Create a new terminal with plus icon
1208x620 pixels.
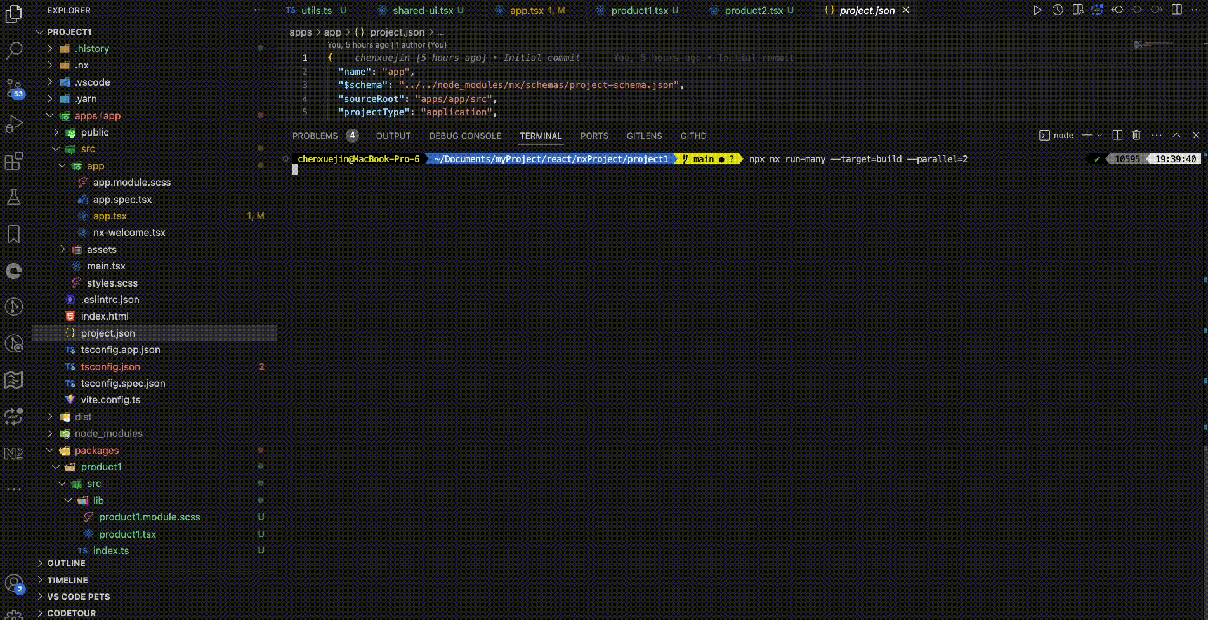coord(1087,135)
